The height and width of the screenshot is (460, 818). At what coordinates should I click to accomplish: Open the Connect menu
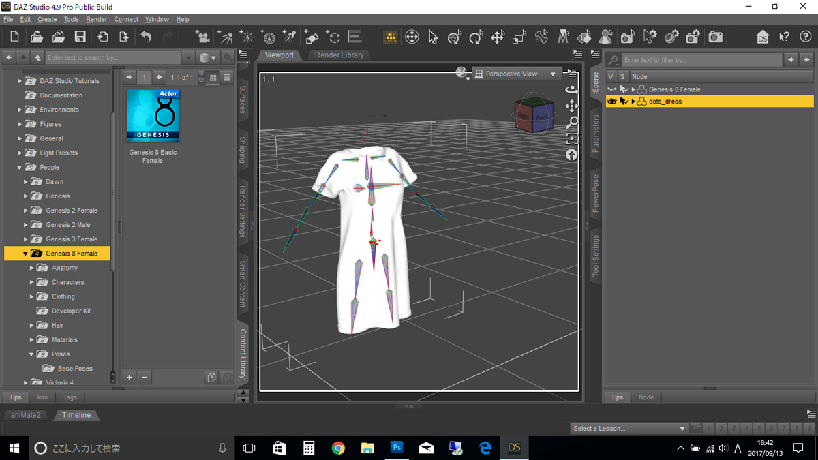coord(126,20)
